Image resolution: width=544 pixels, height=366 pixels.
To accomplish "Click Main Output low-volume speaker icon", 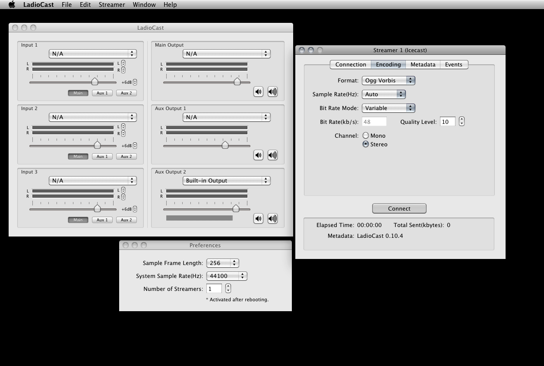I will [x=258, y=91].
